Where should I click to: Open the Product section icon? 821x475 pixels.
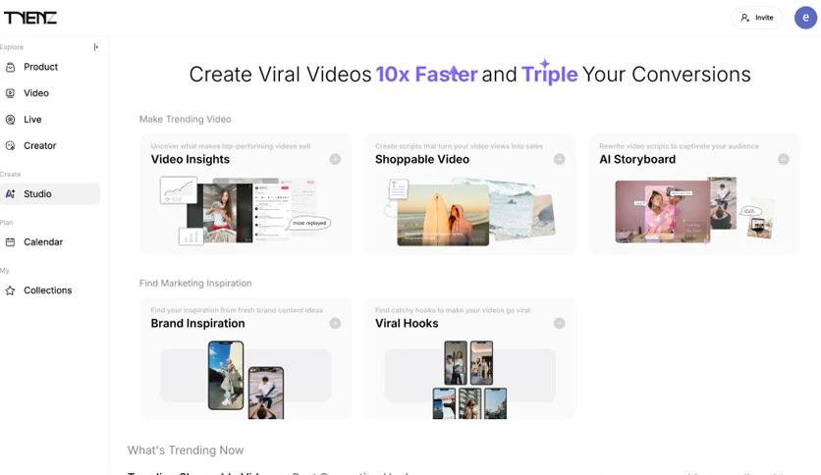tap(10, 67)
